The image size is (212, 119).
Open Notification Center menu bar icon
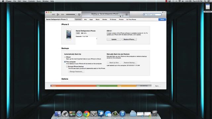(209, 1)
